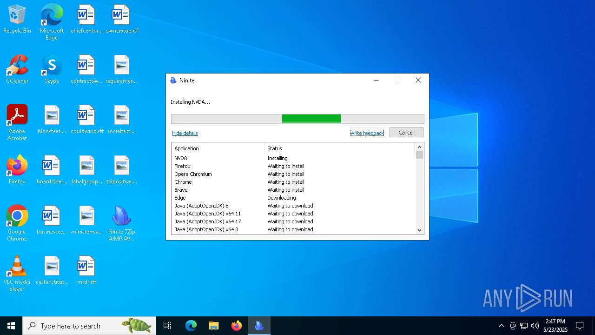Click Status column header
This screenshot has height=335, width=595.
point(340,148)
